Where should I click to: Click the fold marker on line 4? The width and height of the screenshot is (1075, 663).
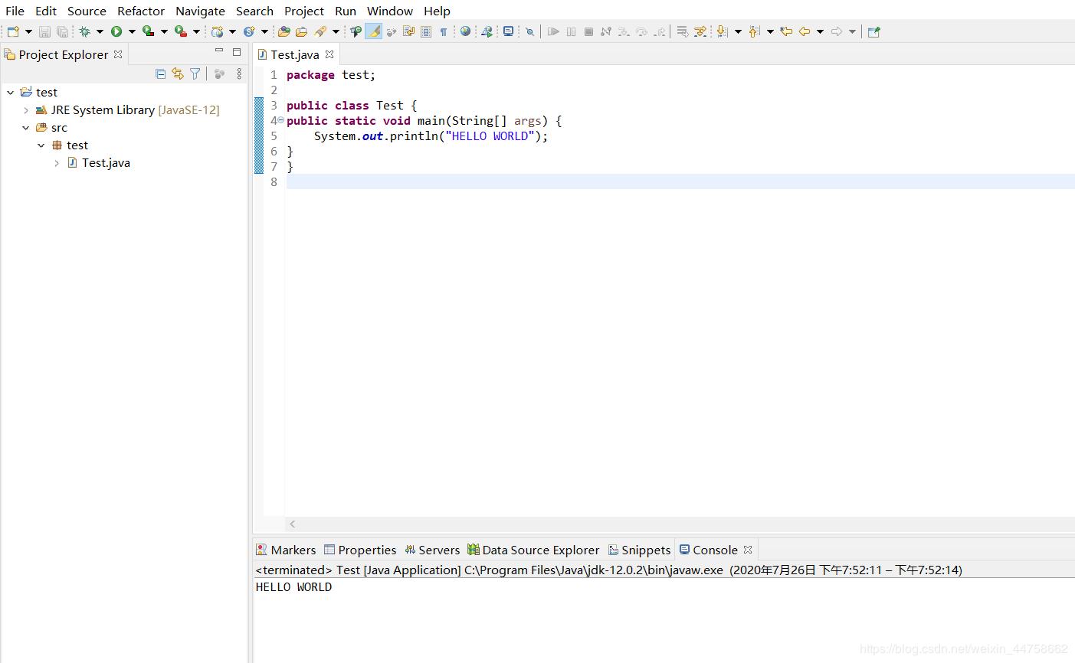[280, 120]
